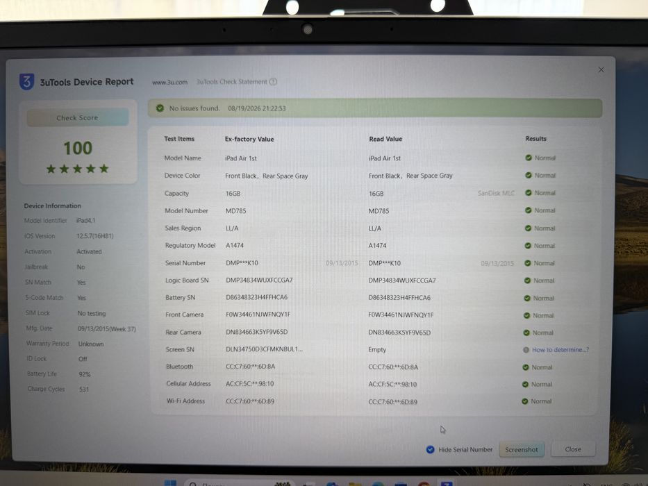Select the SIM Lock value No testing

click(x=92, y=314)
